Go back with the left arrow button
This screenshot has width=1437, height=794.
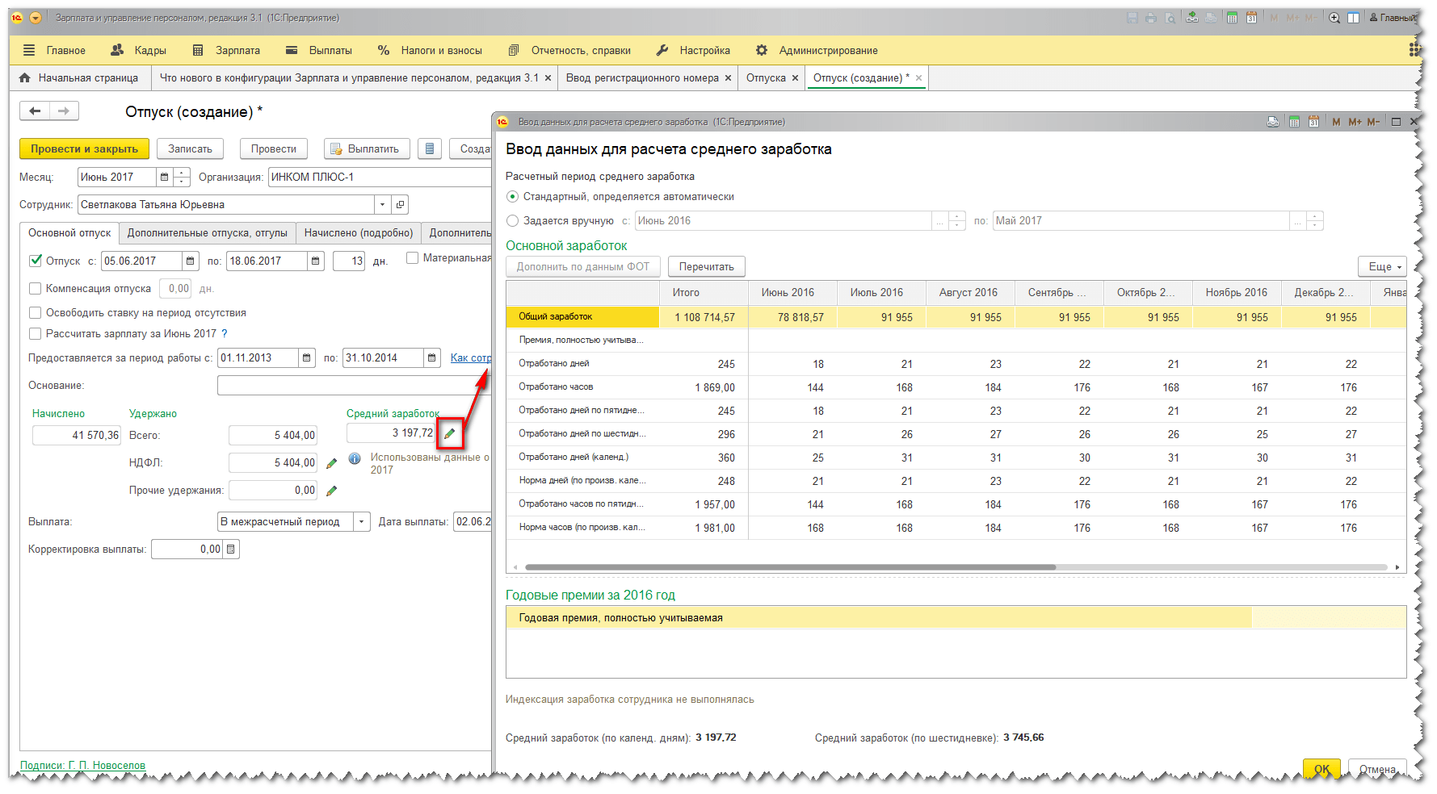35,111
